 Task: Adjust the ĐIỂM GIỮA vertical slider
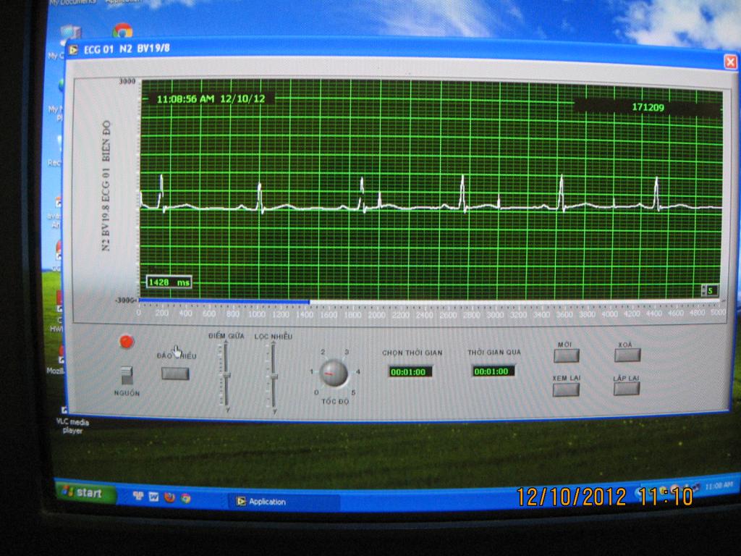(226, 374)
